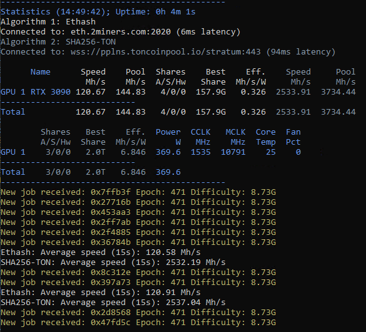
Task: Select the GPU 1 RTX 3090 name
Action: tap(36, 92)
